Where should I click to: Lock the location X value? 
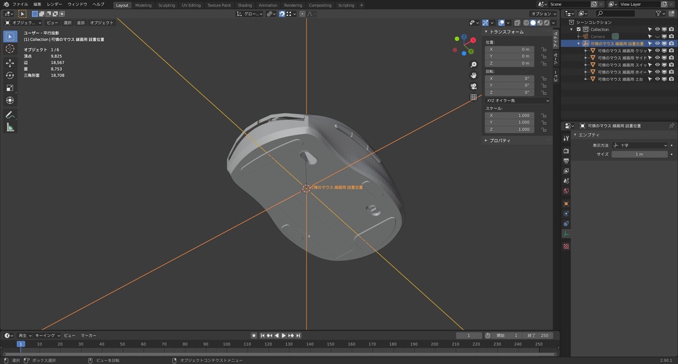(544, 49)
